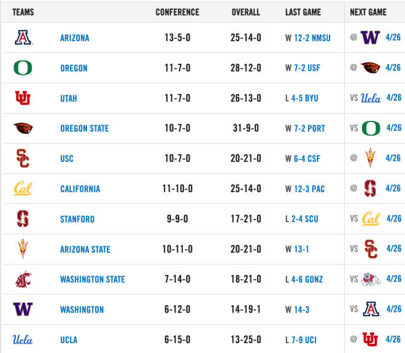Screen dimensions: 405x353
Task: Click the Next Game column header
Action: (368, 12)
